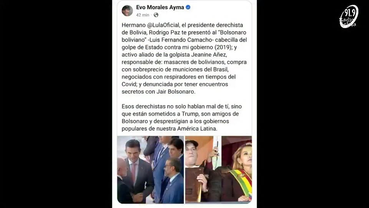369x208 pixels.
Task: Click the first paragraph starting with Hermano
Action: [184, 58]
